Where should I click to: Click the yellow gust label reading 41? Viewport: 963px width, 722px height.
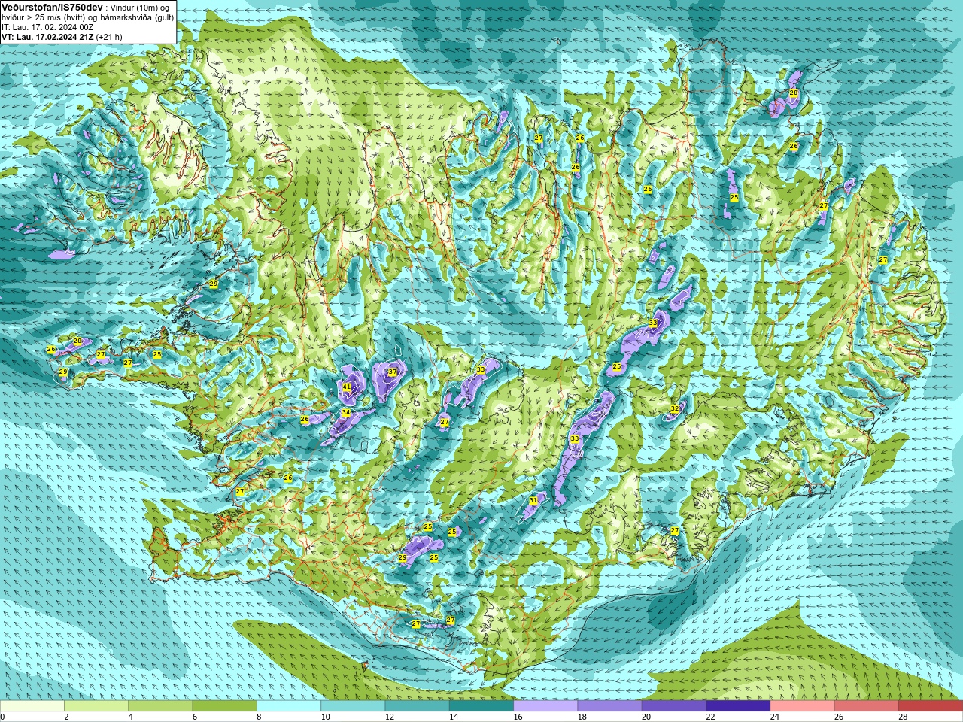[x=347, y=387]
